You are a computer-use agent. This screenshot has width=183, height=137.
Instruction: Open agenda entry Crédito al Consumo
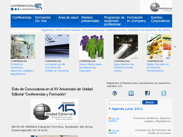153,131
